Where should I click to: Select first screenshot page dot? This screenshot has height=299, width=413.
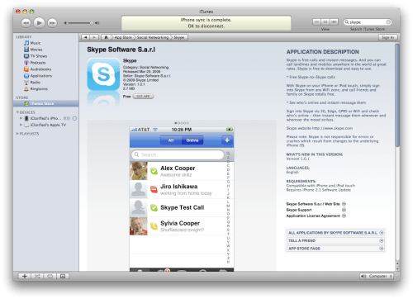pyautogui.click(x=176, y=123)
